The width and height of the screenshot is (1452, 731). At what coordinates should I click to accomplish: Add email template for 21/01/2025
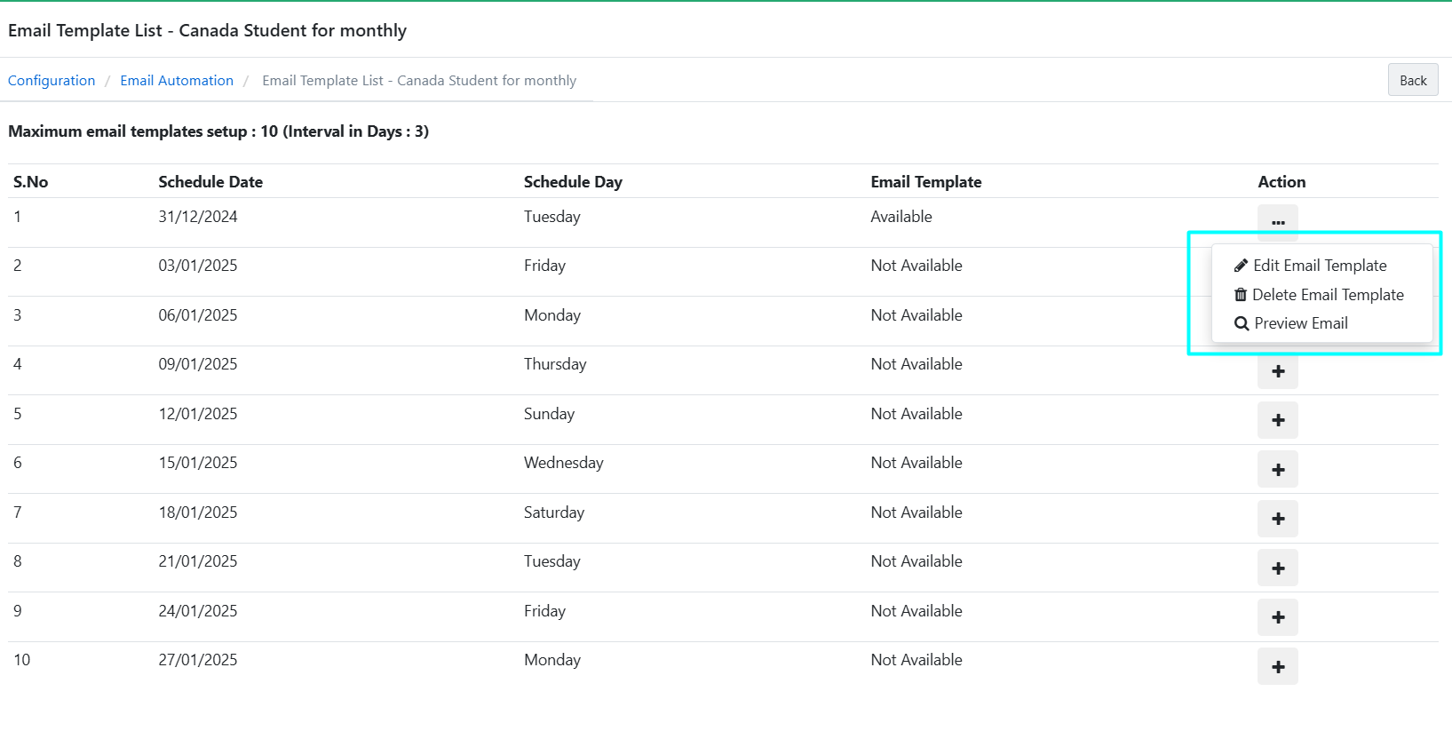pyautogui.click(x=1277, y=568)
